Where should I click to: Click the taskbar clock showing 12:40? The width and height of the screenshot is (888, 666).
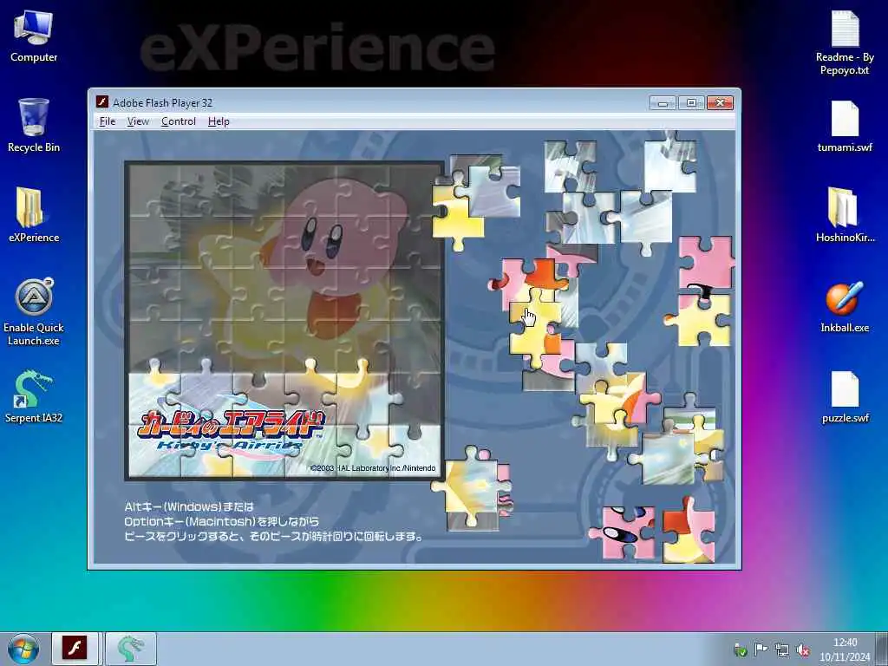845,650
